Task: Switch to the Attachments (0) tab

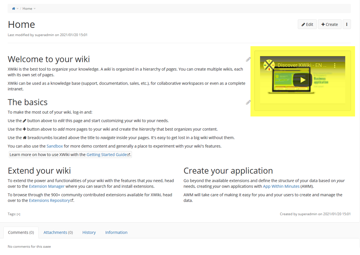Action: tap(58, 232)
